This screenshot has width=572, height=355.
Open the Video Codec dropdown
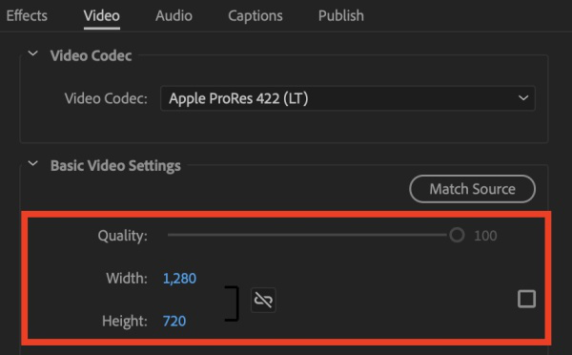[348, 98]
